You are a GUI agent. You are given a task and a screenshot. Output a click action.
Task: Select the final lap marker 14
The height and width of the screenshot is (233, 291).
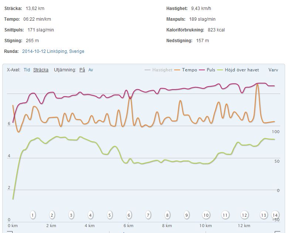click(x=275, y=215)
